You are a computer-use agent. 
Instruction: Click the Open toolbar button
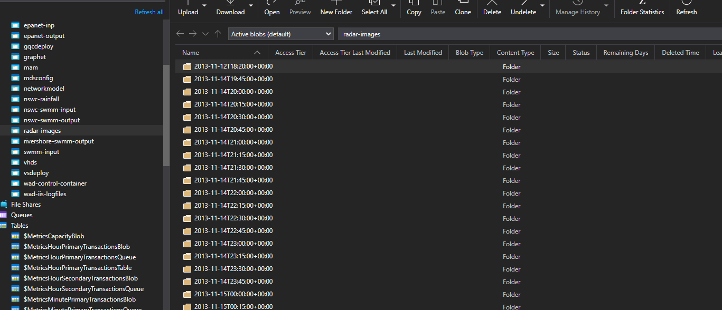pyautogui.click(x=272, y=8)
